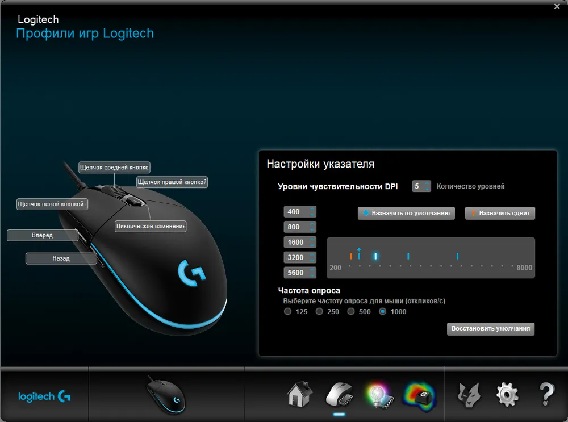Viewport: 568px width, 422px height.
Task: Select the 250 polling rate option
Action: 319,311
